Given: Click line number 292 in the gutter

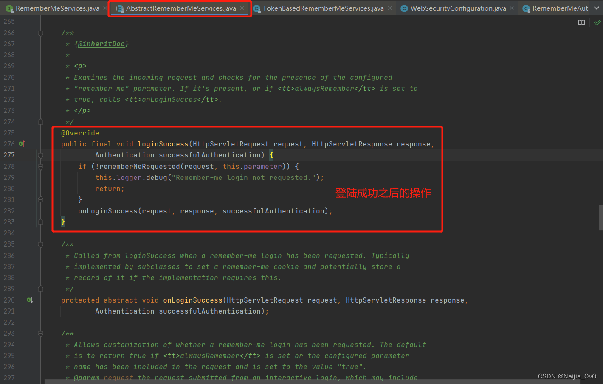Looking at the screenshot, I should point(9,322).
